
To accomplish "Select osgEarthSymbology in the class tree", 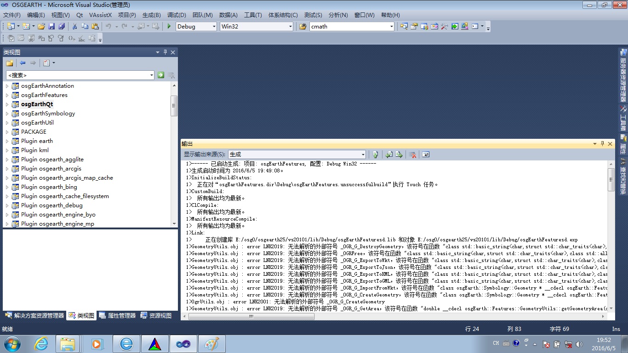I will pos(48,114).
